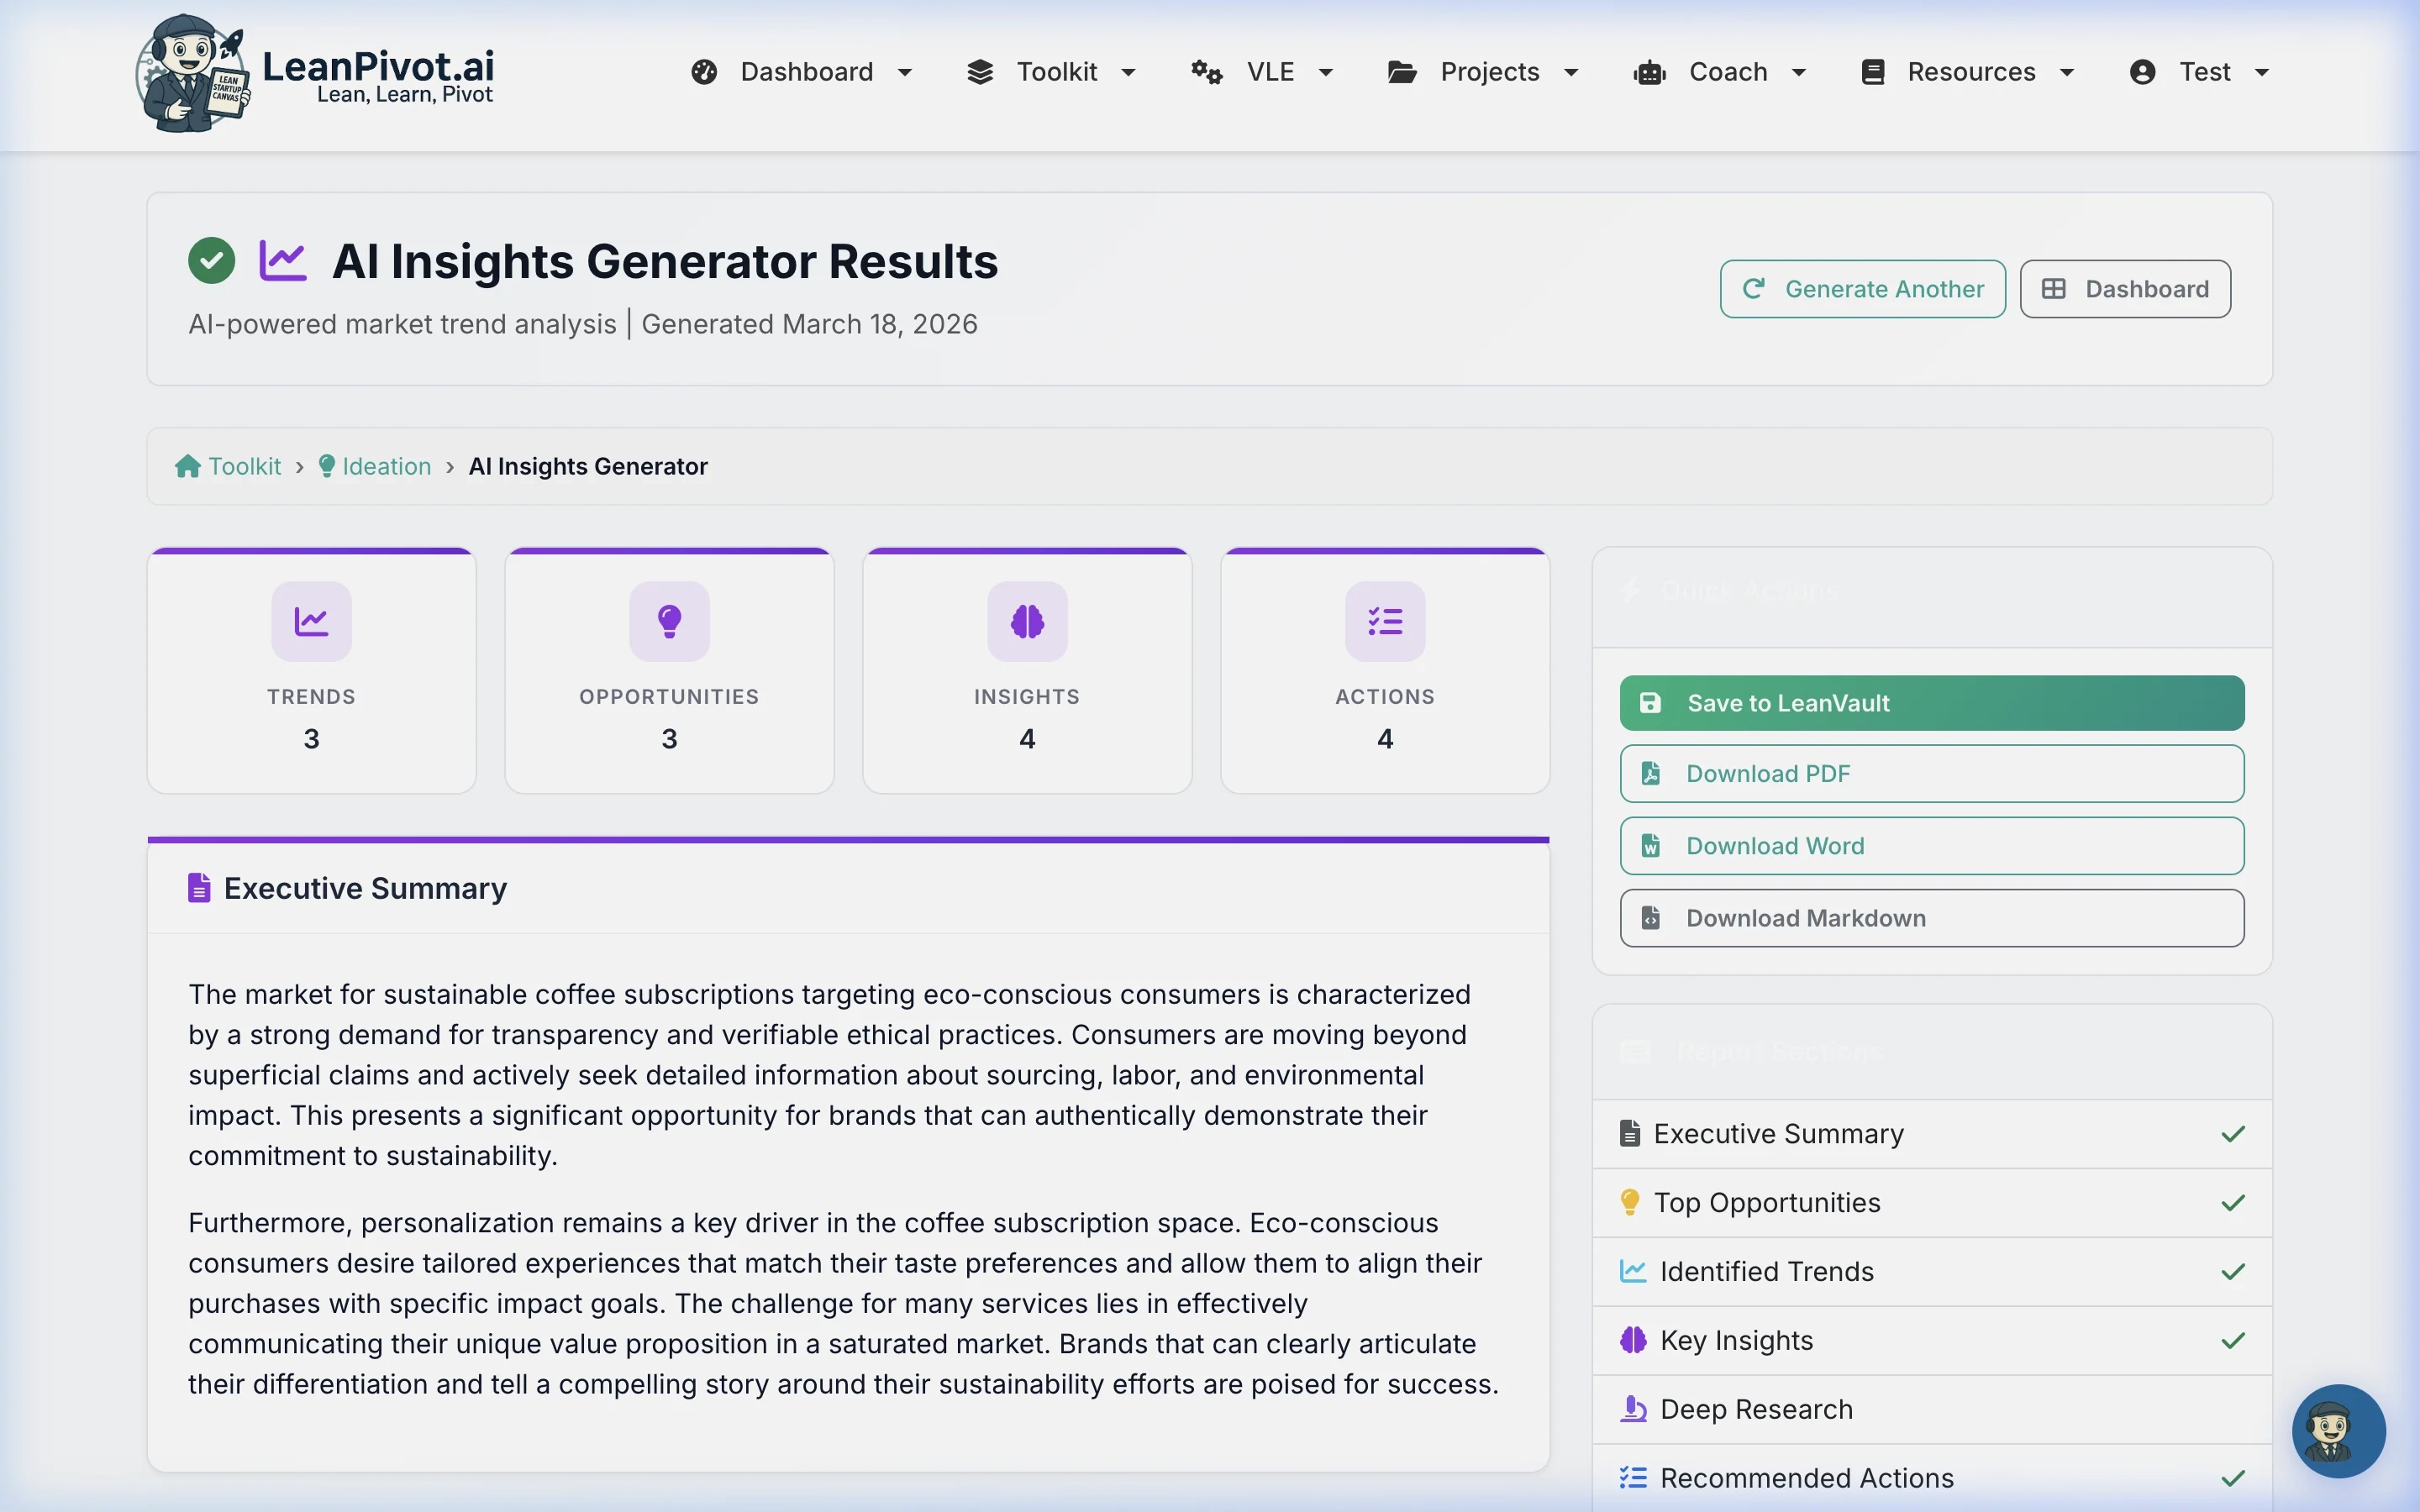Image resolution: width=2420 pixels, height=1512 pixels.
Task: Click the Insights brain icon
Action: click(1026, 621)
